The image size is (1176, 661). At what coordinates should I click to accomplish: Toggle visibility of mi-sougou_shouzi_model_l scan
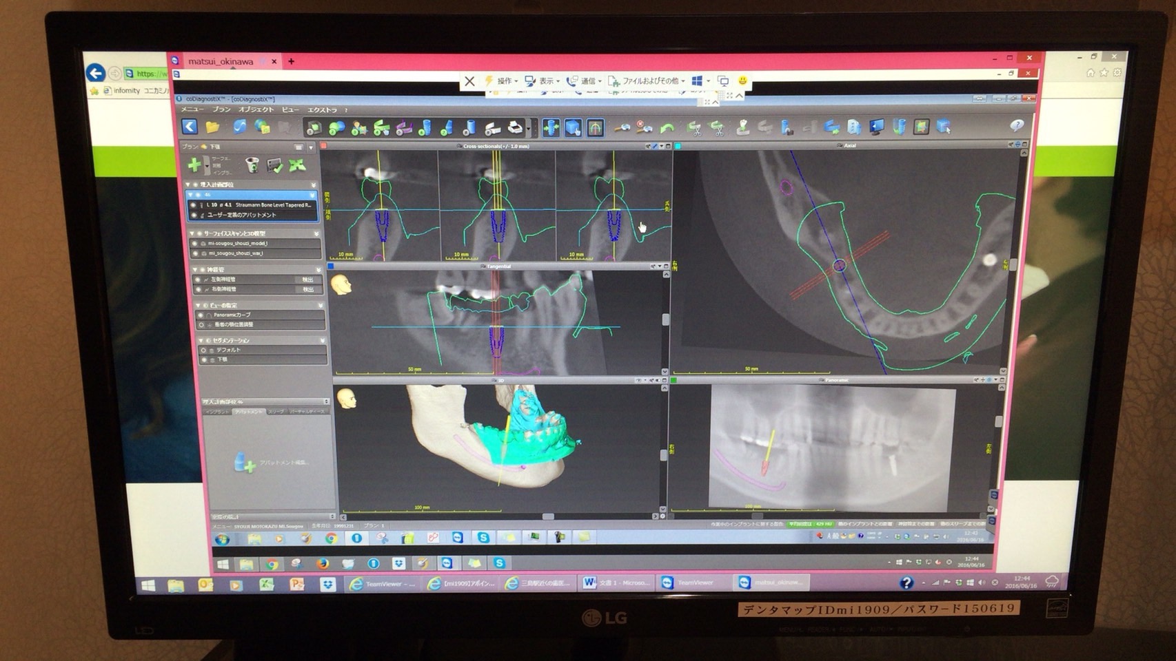coord(195,243)
